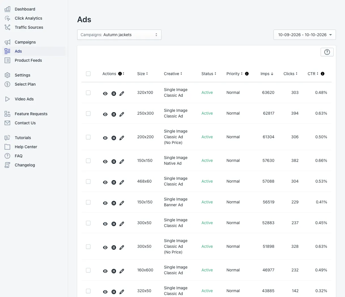
Task: Check the 320x100 ad row checkbox
Action: [88, 93]
